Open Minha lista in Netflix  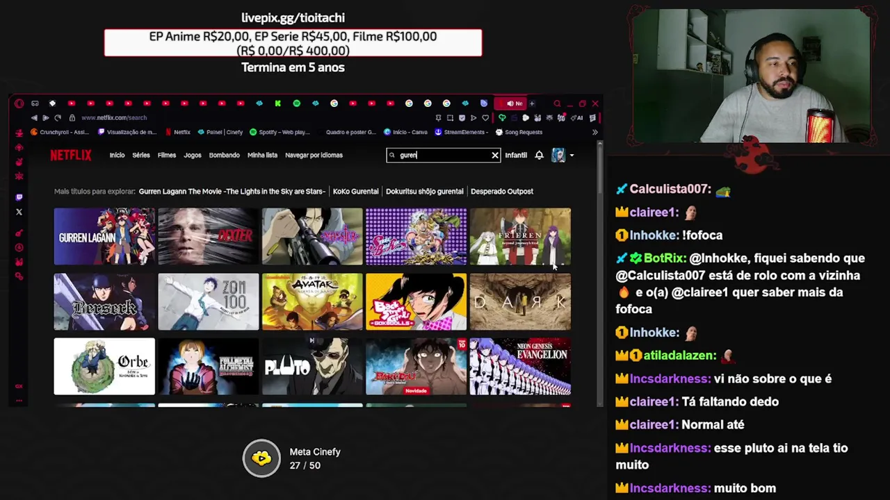click(x=262, y=156)
